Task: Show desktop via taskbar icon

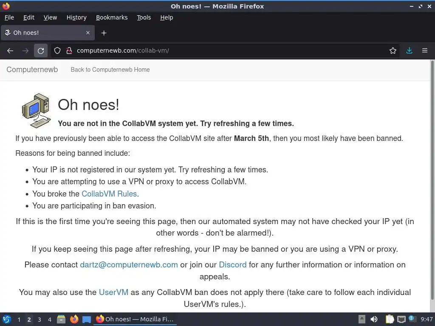Action: (x=87, y=320)
